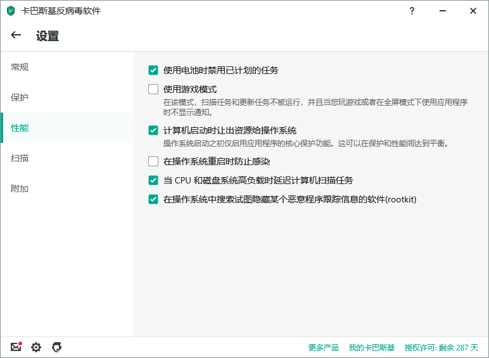Image resolution: width=489 pixels, height=358 pixels.
Task: Minimize the Kaspersky window
Action: pyautogui.click(x=443, y=11)
